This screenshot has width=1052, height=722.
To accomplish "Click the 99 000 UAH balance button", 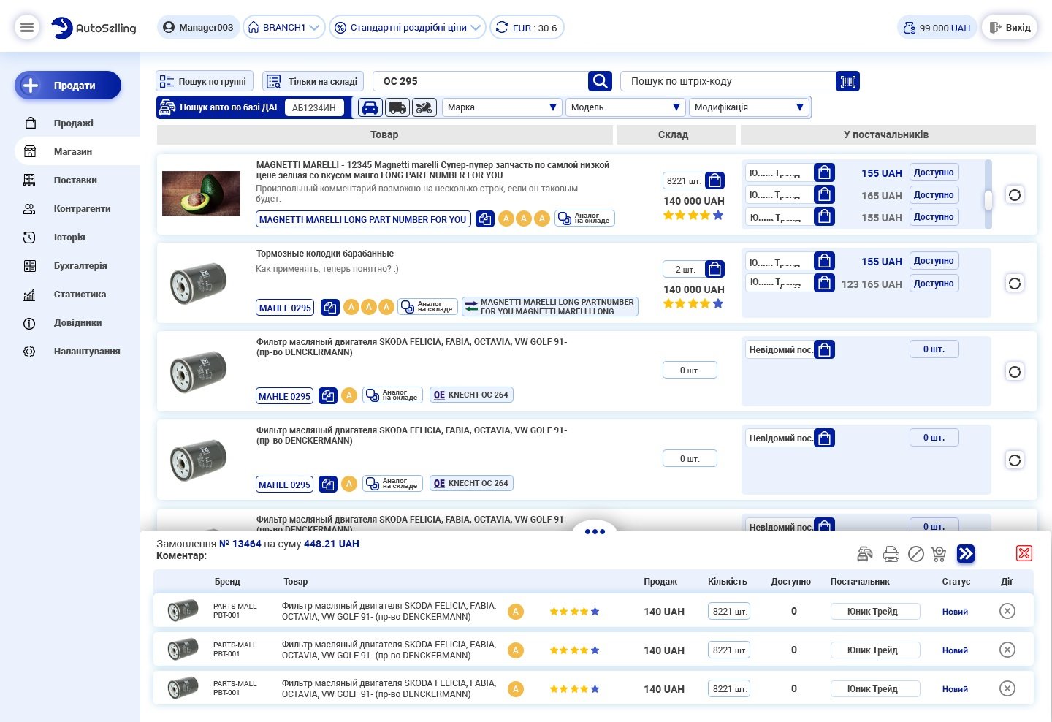I will point(937,28).
